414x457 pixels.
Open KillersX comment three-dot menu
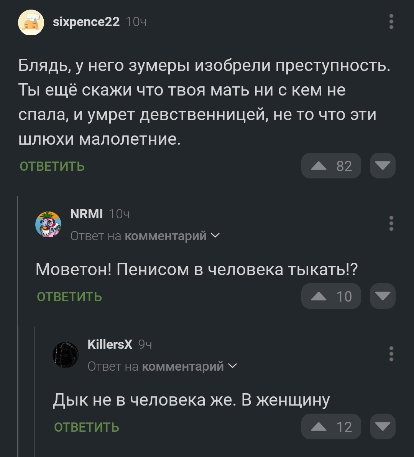tap(391, 353)
